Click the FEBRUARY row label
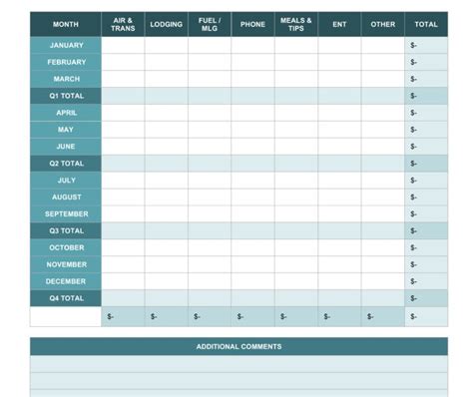473x397 pixels. (66, 62)
